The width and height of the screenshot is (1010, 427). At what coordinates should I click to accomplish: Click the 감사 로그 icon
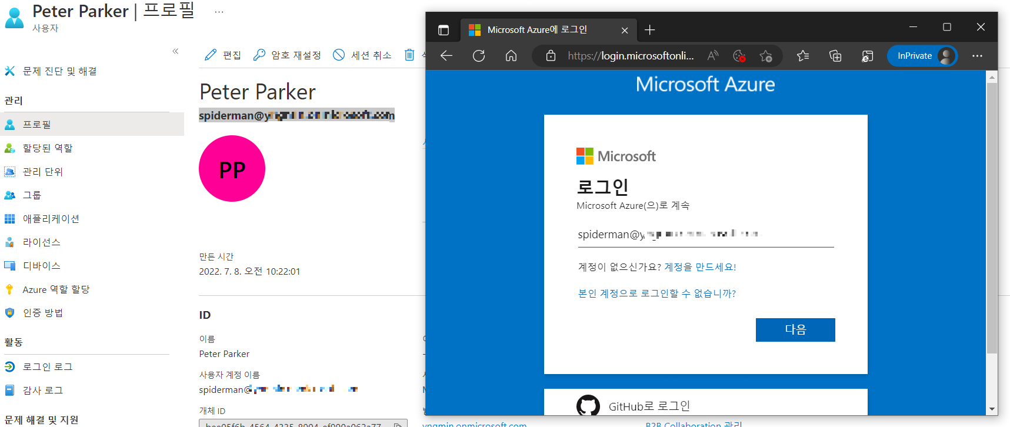(x=9, y=391)
